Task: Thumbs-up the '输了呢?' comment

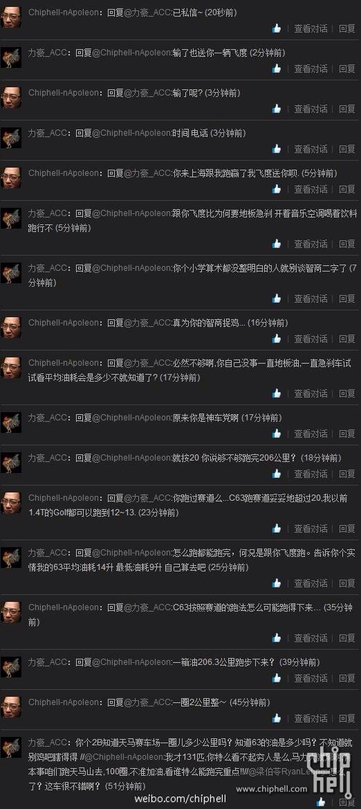Action: [x=277, y=109]
